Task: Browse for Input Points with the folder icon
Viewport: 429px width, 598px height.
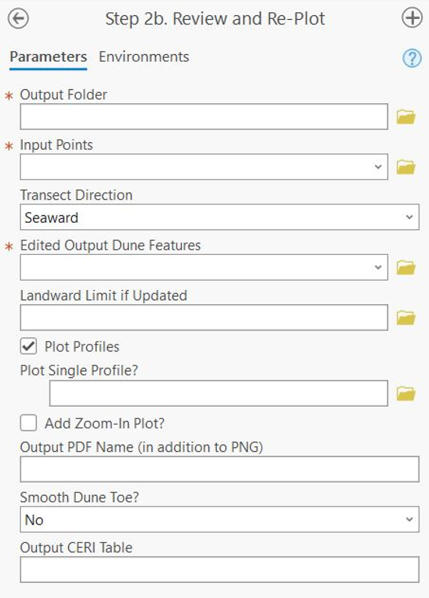Action: point(406,167)
